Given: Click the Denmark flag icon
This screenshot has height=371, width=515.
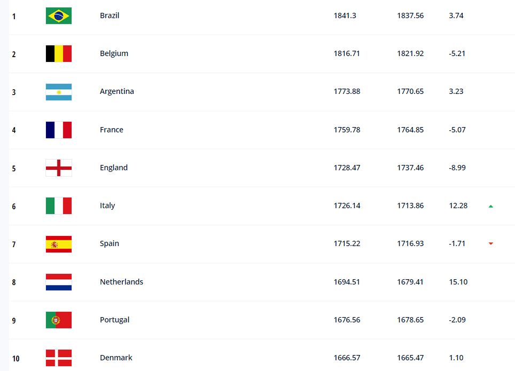Looking at the screenshot, I should (x=59, y=358).
